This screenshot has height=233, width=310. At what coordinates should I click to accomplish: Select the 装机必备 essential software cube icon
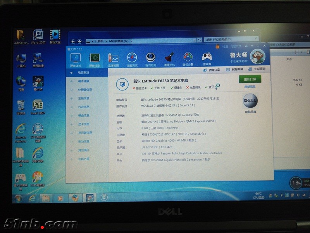pyautogui.click(x=188, y=59)
